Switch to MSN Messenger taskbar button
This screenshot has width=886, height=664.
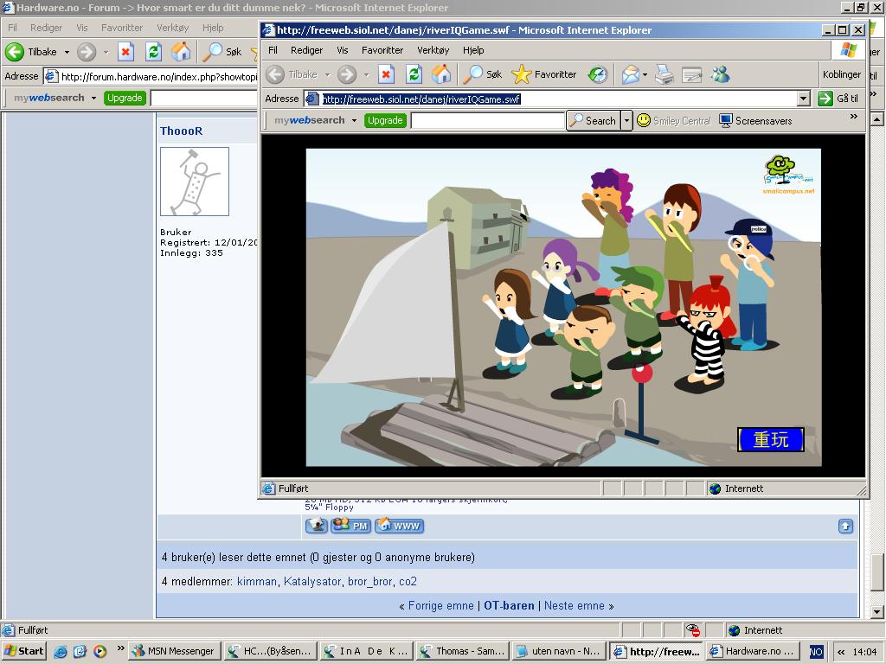coord(175,652)
